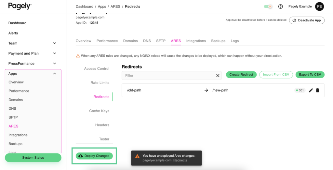Select Integrations under Apps in sidebar
The width and height of the screenshot is (333, 170).
click(x=18, y=135)
